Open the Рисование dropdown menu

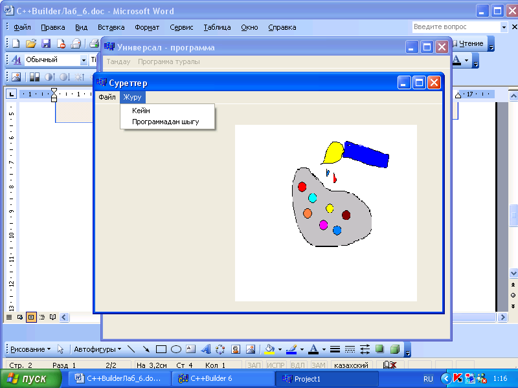[30, 349]
